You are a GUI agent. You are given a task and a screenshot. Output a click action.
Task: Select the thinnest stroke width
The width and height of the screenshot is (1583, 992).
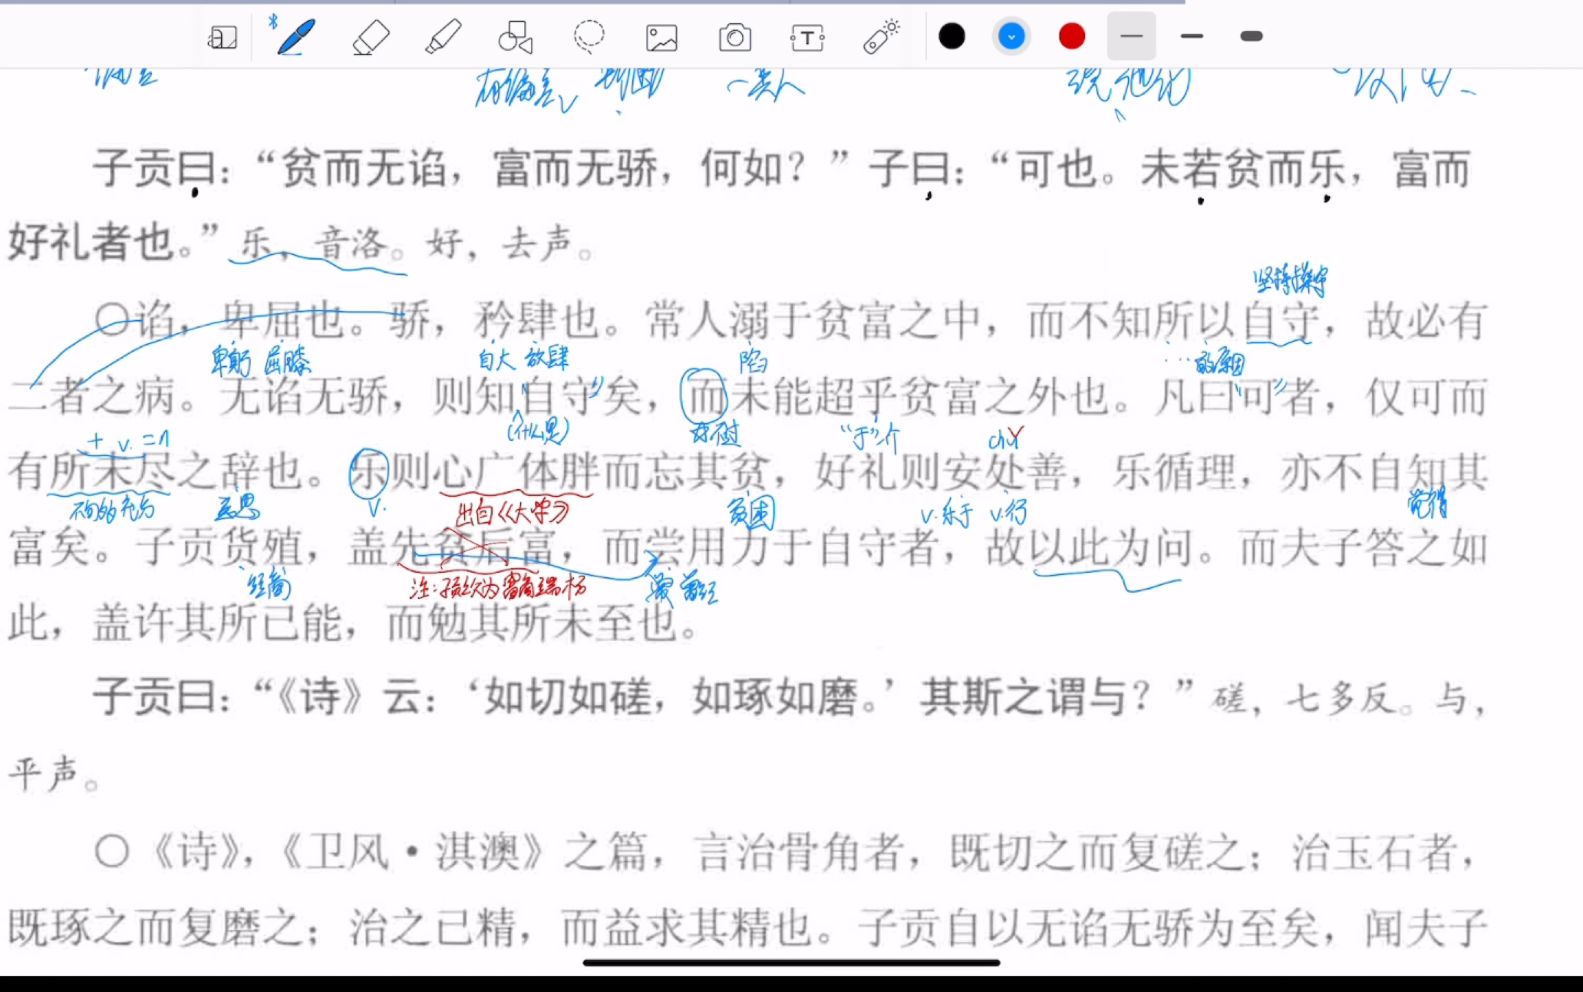(1131, 36)
